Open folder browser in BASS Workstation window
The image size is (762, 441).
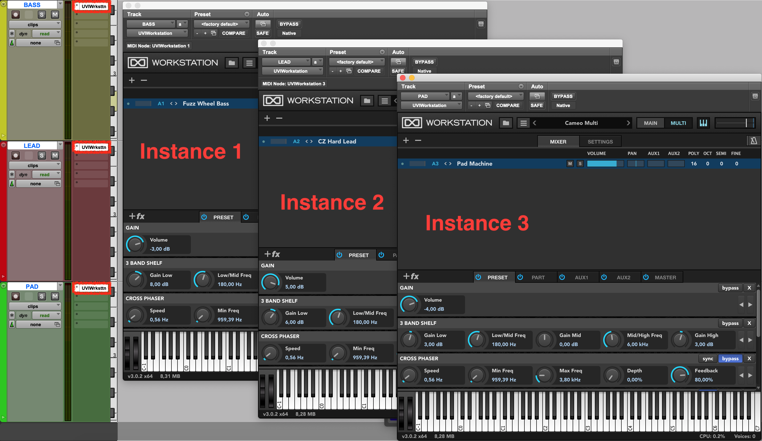[232, 63]
